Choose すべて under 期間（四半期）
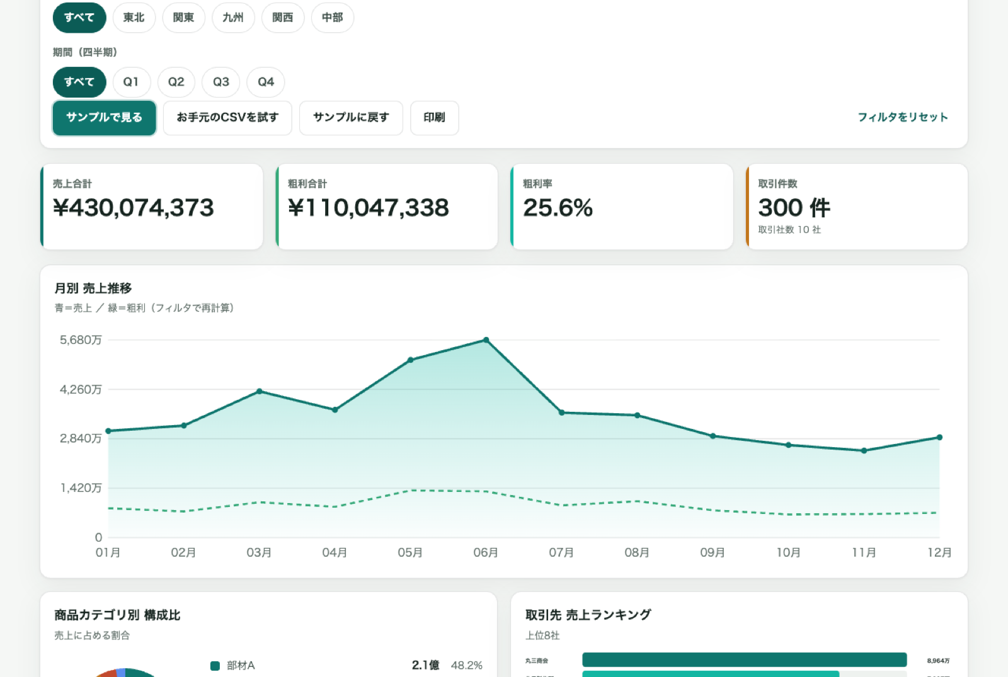 [x=79, y=82]
